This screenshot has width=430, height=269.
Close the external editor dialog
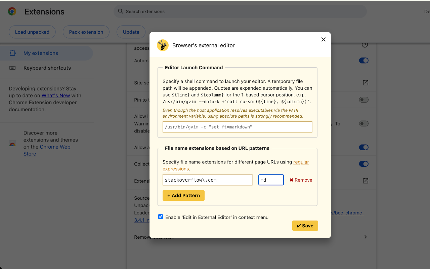tap(324, 39)
